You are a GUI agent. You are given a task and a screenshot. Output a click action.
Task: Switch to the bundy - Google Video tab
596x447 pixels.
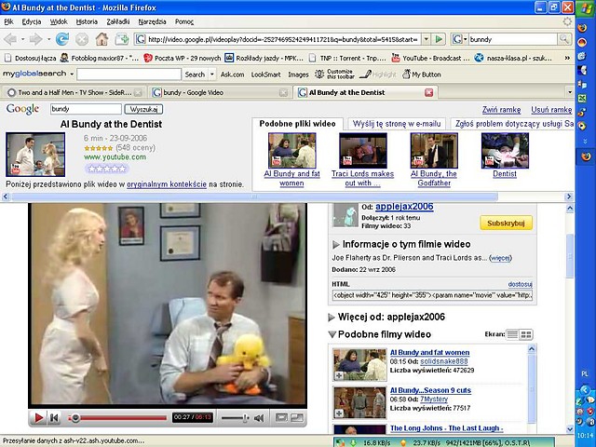[x=220, y=92]
